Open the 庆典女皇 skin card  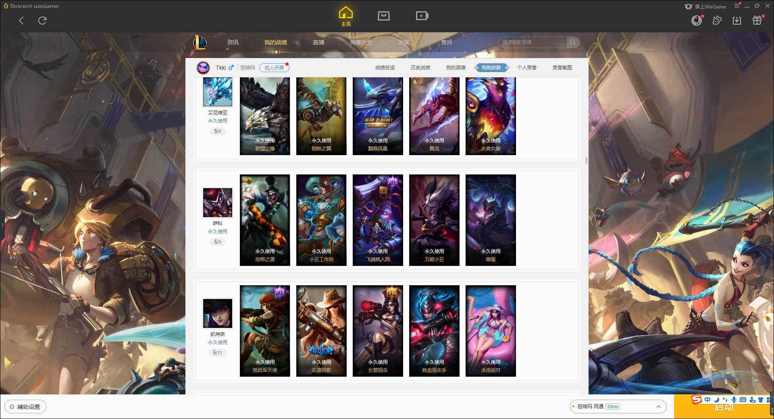pos(491,116)
